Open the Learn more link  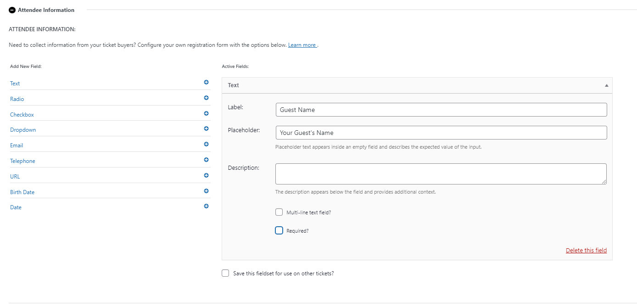(302, 45)
